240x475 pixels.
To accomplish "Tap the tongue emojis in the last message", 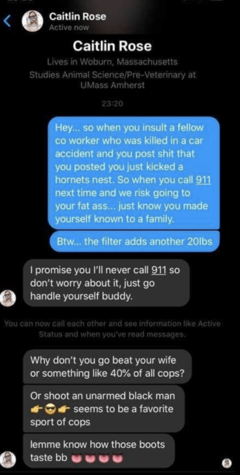I will (96, 458).
